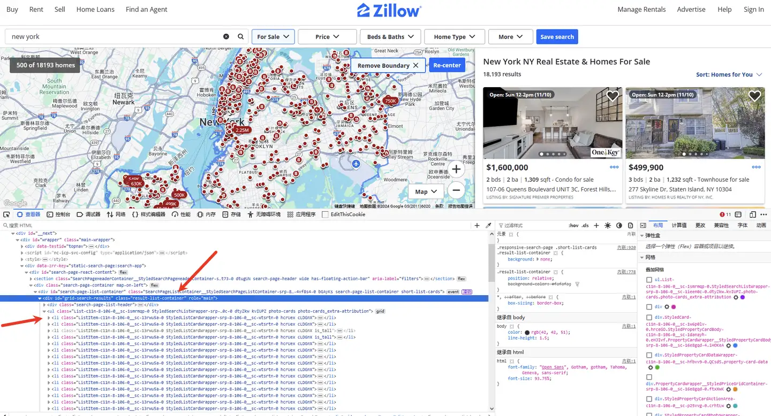Open the DevTools error count indicator
Screen dimensions: 771x416
point(725,214)
